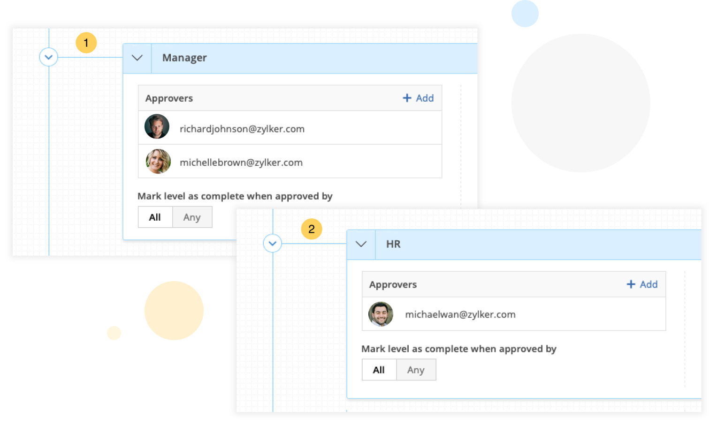Viewport: 717px width, 431px height.
Task: Select Any for HR level approval
Action: (416, 370)
